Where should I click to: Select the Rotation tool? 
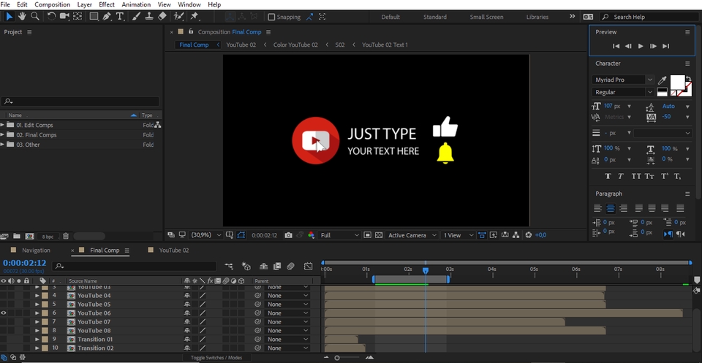coord(51,17)
